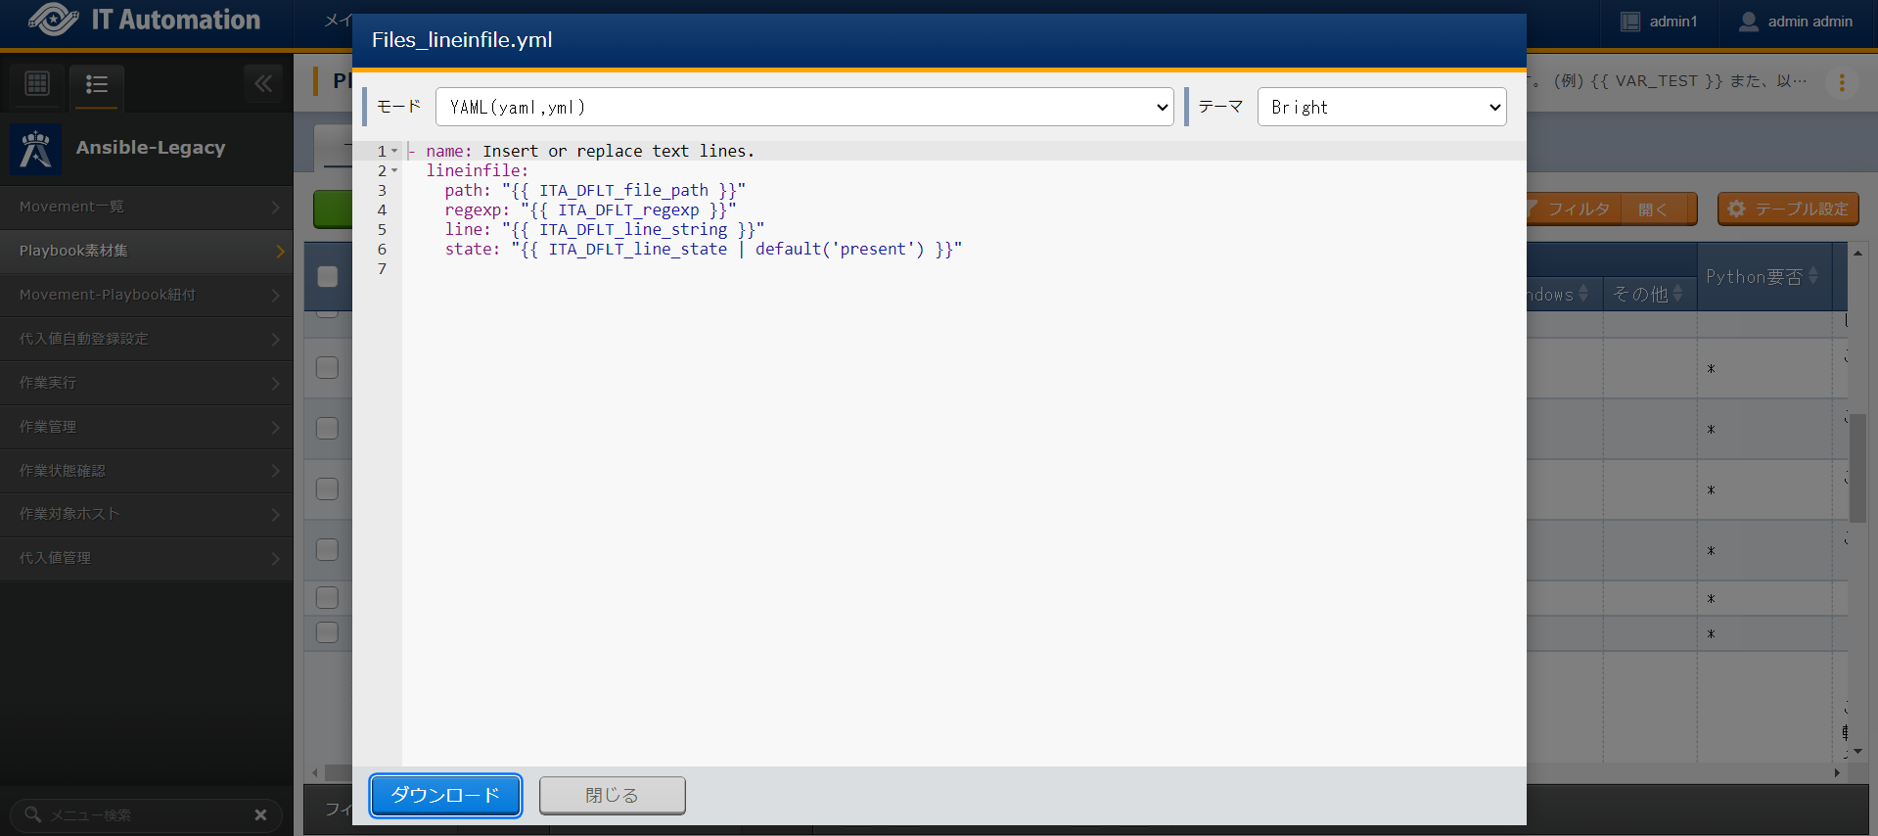The width and height of the screenshot is (1878, 836).
Task: Tick the fourth table row checkbox
Action: 328,489
